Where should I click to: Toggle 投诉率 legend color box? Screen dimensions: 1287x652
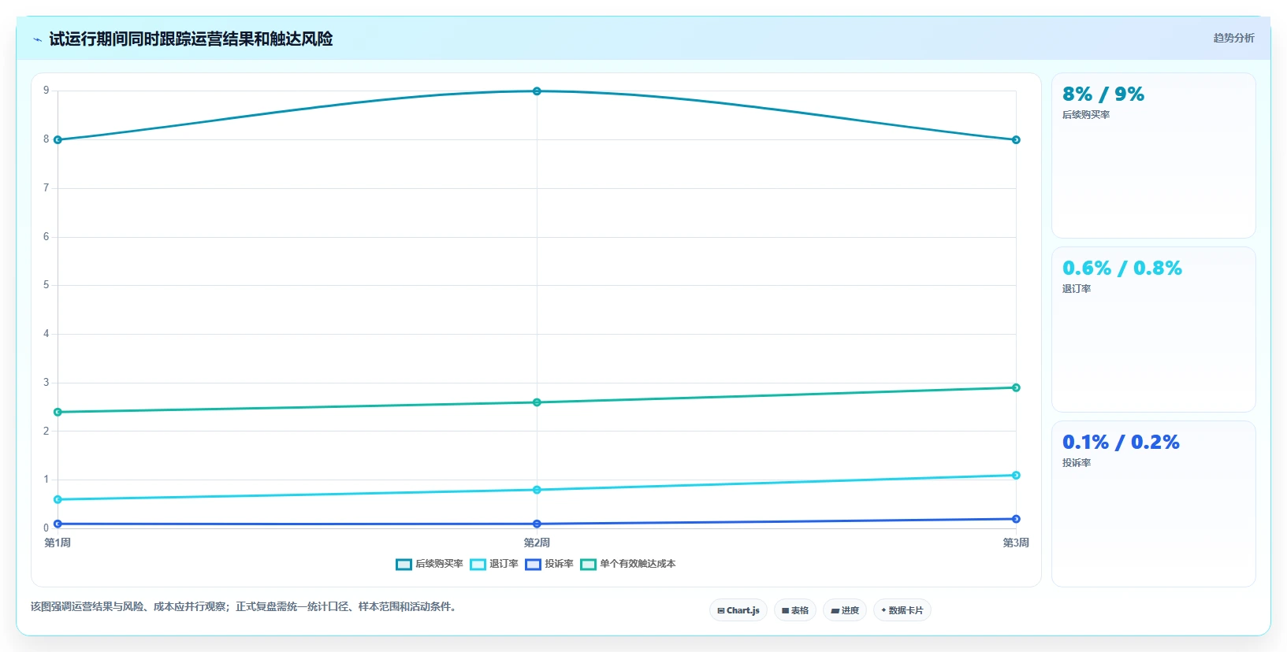point(533,565)
